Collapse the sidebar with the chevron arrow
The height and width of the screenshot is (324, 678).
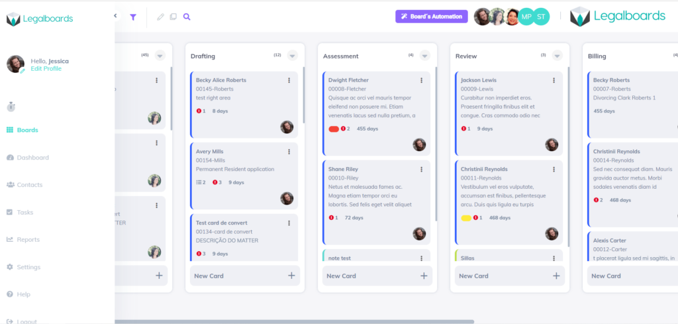(115, 16)
